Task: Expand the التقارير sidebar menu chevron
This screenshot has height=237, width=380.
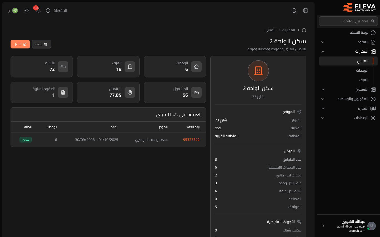Action: coord(323,108)
